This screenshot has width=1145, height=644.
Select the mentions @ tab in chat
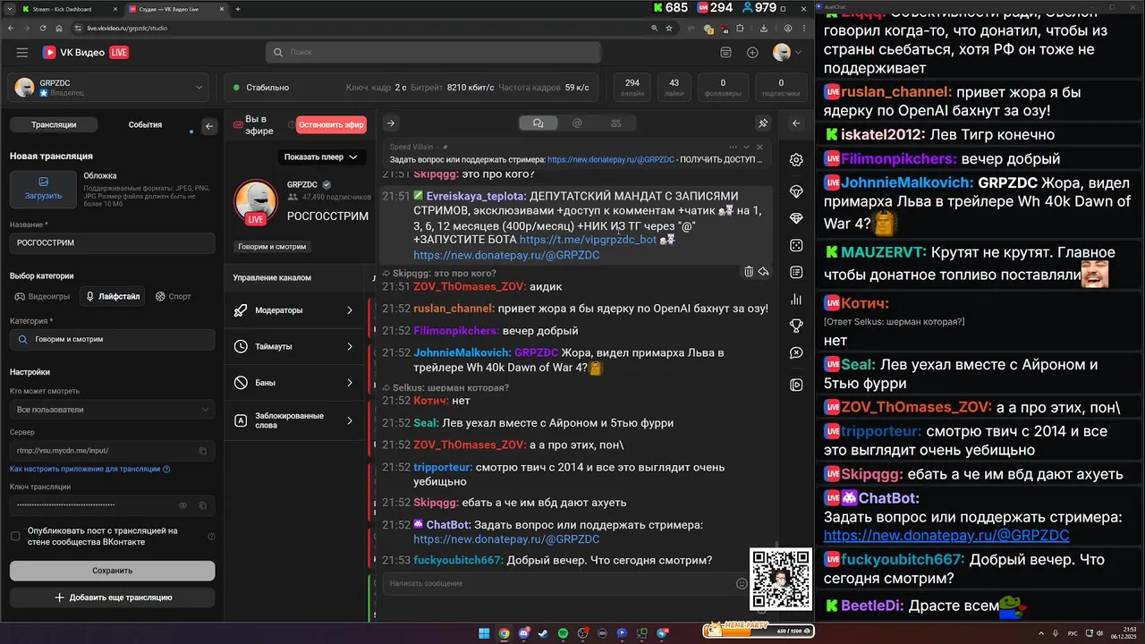coord(577,123)
